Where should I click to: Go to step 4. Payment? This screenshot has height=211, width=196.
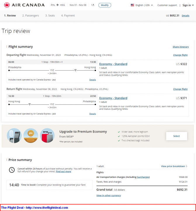point(68,16)
